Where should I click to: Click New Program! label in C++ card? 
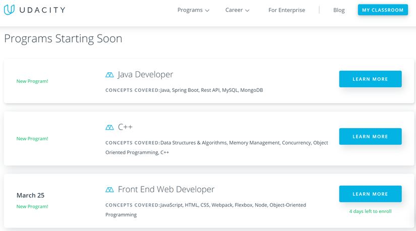point(32,139)
